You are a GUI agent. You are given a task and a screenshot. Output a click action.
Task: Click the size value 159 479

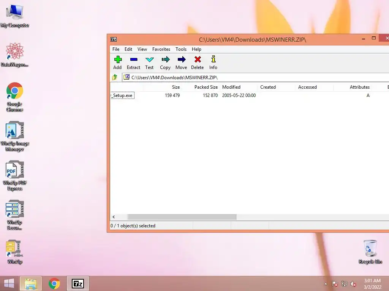(172, 95)
